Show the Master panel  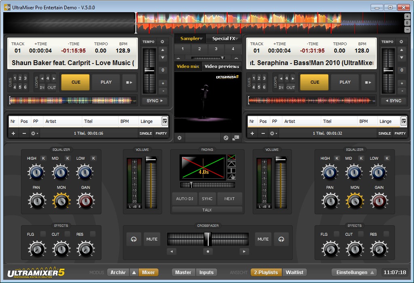(183, 272)
